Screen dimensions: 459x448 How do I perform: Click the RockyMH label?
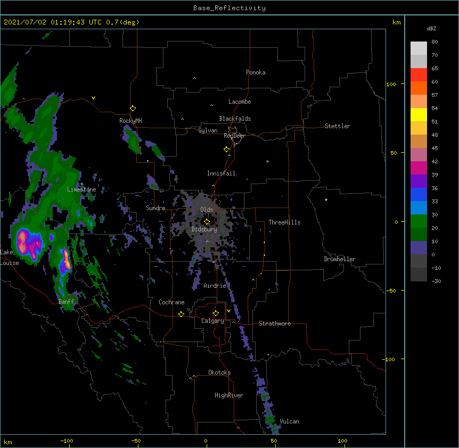pos(130,121)
